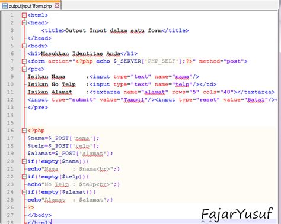Click the echo "No Telp : $telp<br>" statement
281x224 pixels.
(x=74, y=184)
